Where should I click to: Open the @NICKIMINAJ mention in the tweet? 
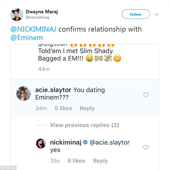(33, 29)
